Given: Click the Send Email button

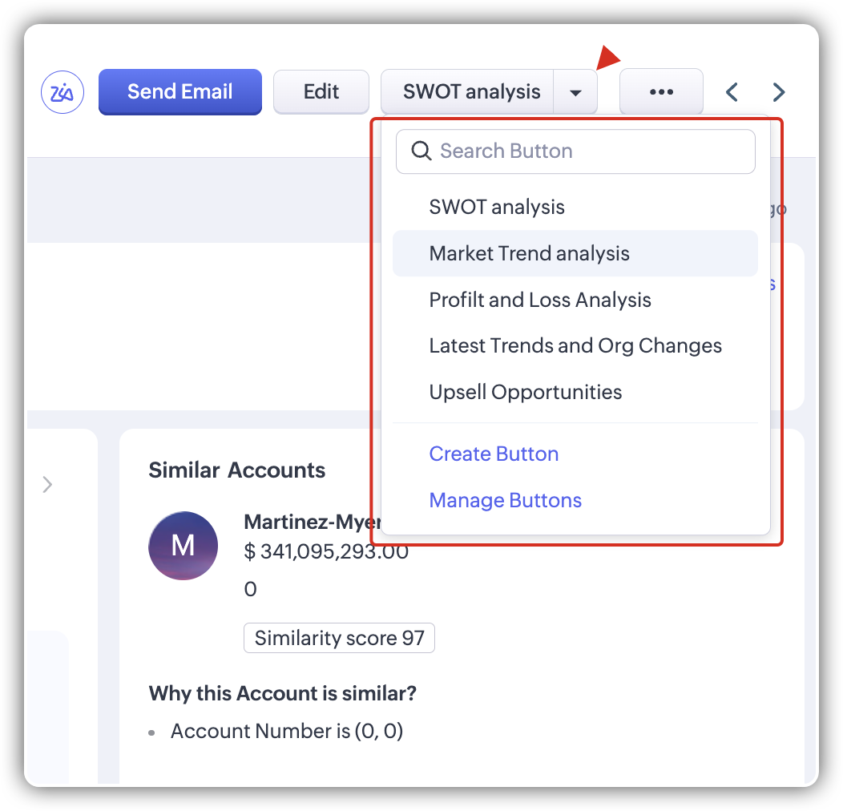Looking at the screenshot, I should (180, 92).
